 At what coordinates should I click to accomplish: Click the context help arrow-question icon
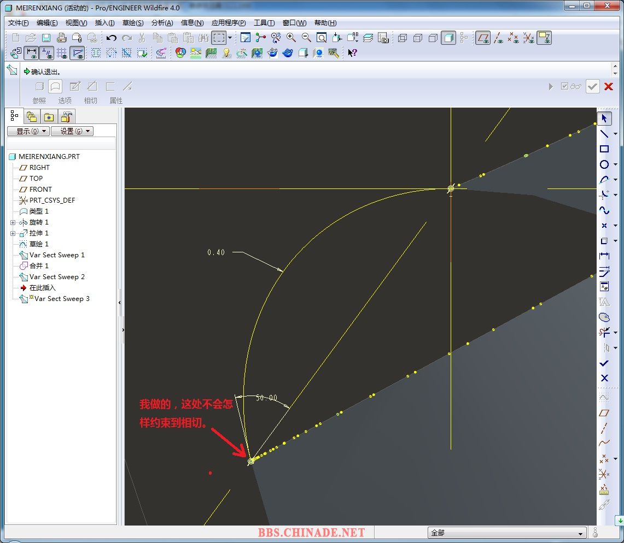point(352,53)
